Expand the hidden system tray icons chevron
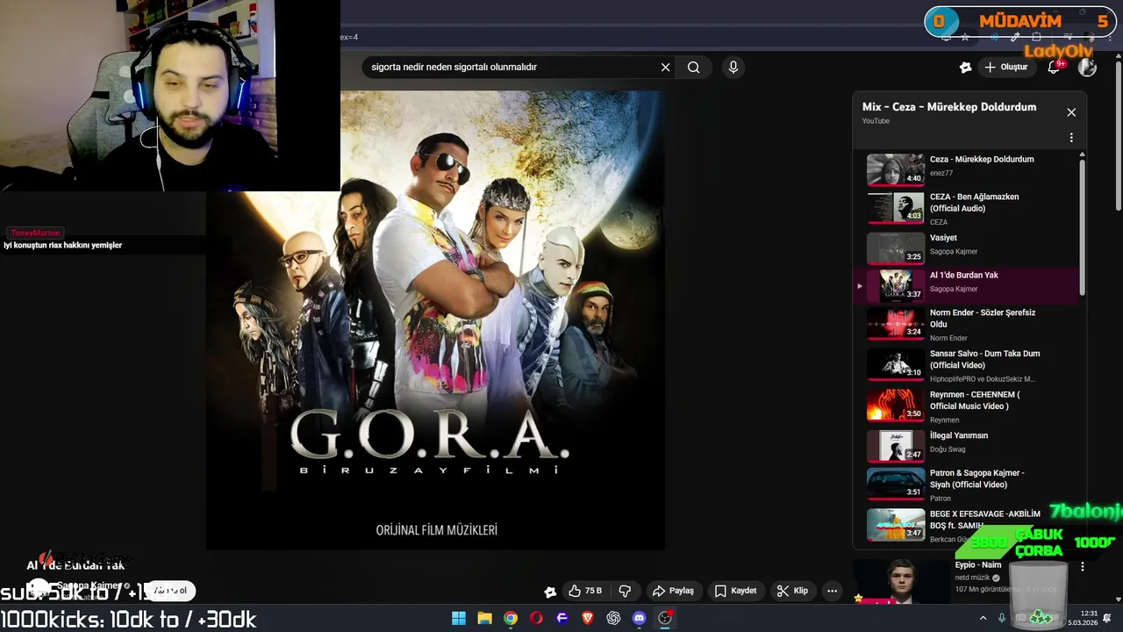Viewport: 1123px width, 632px height. 983,618
